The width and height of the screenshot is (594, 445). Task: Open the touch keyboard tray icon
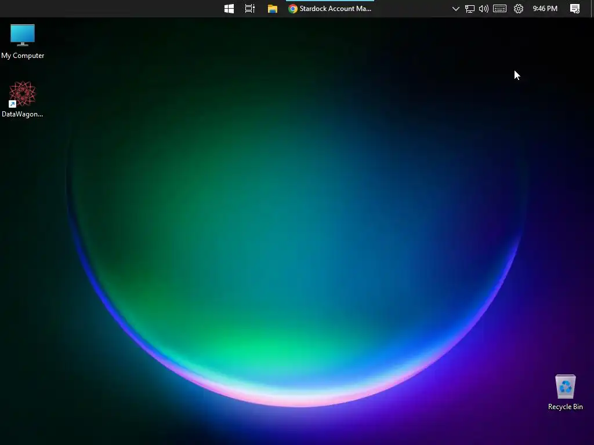(499, 9)
